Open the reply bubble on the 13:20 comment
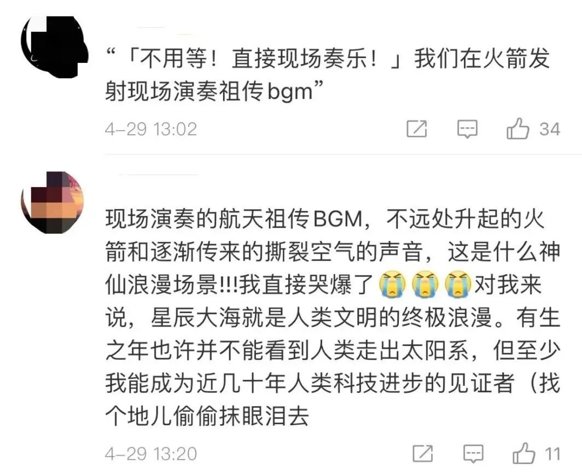582x475 pixels. pyautogui.click(x=473, y=454)
